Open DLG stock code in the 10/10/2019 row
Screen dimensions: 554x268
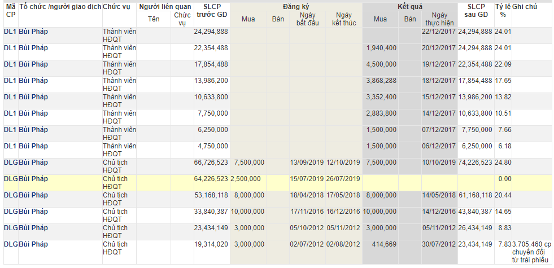coord(11,162)
